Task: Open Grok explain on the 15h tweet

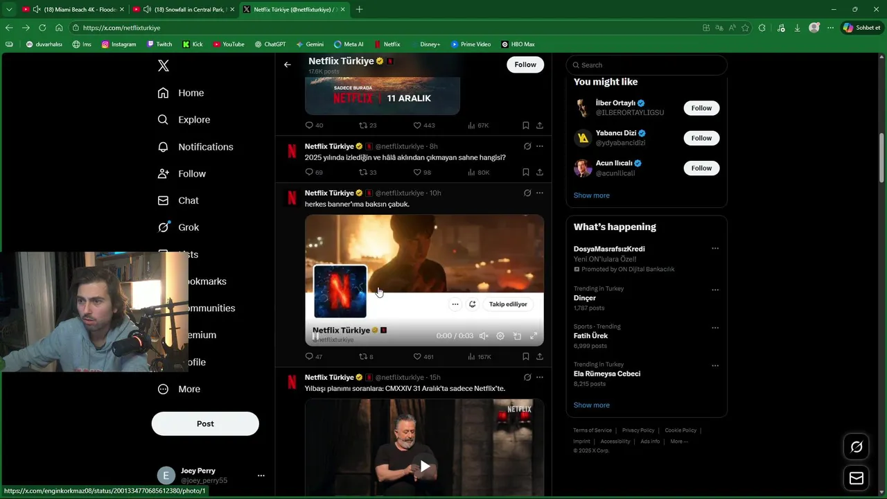Action: pos(527,377)
